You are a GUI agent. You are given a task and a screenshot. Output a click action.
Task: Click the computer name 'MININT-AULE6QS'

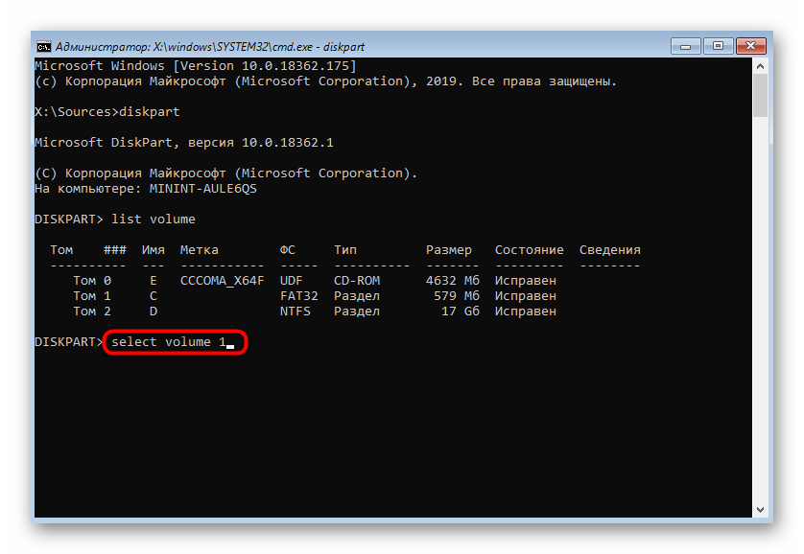(202, 189)
